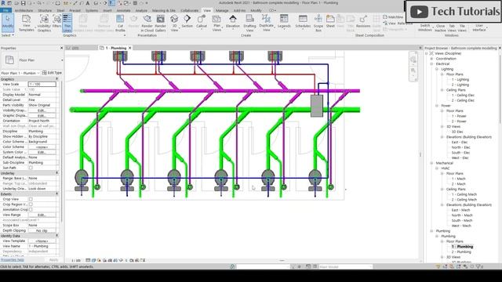
Task: Collapse the Identity Data properties section
Action: point(57,236)
